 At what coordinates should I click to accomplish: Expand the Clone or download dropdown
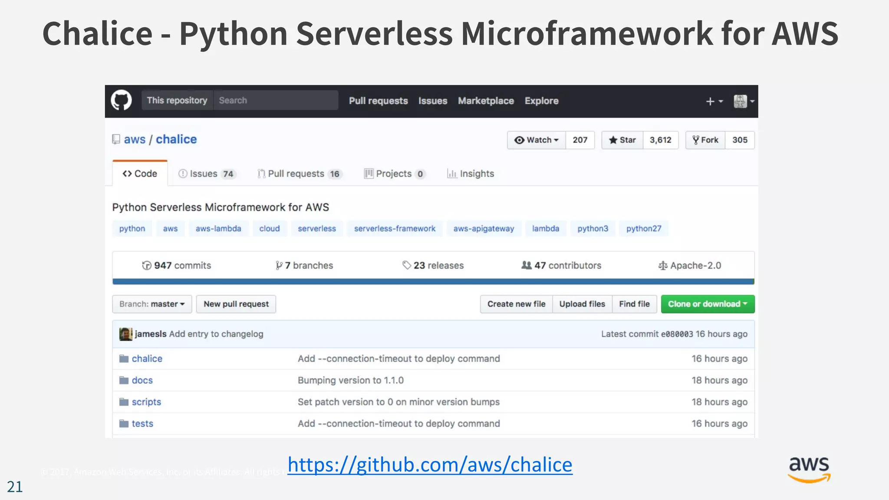(708, 304)
